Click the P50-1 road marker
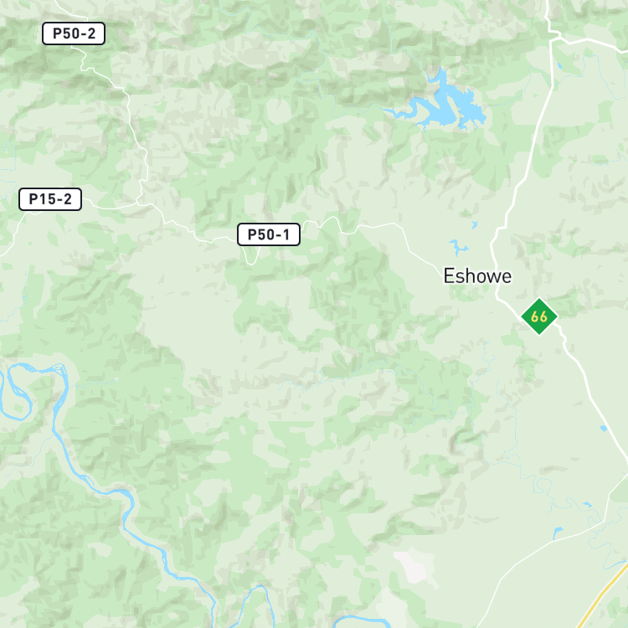This screenshot has width=628, height=628. [x=269, y=234]
